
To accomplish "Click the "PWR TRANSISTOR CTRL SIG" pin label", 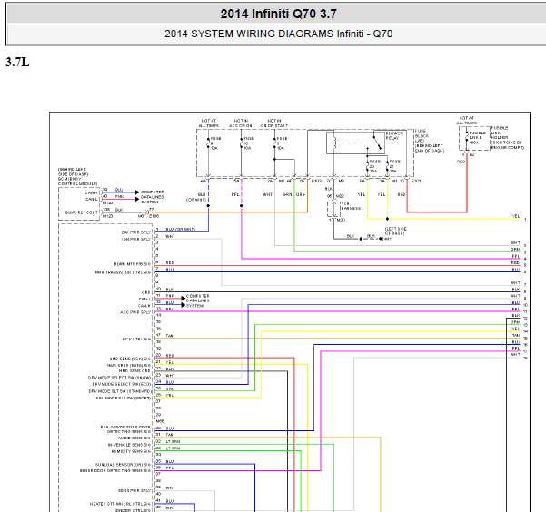I will click(124, 272).
